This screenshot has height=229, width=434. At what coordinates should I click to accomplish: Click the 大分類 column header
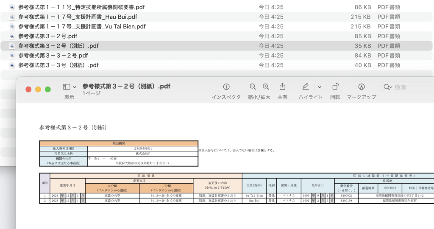coord(112,188)
